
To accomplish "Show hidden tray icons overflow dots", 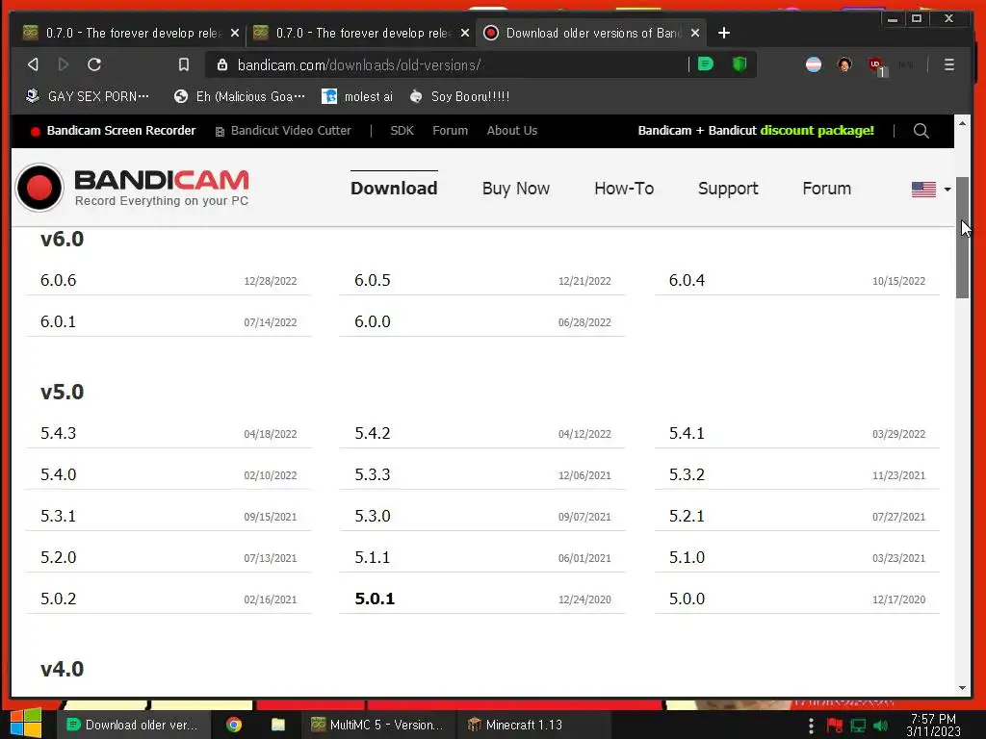I will pos(811,726).
